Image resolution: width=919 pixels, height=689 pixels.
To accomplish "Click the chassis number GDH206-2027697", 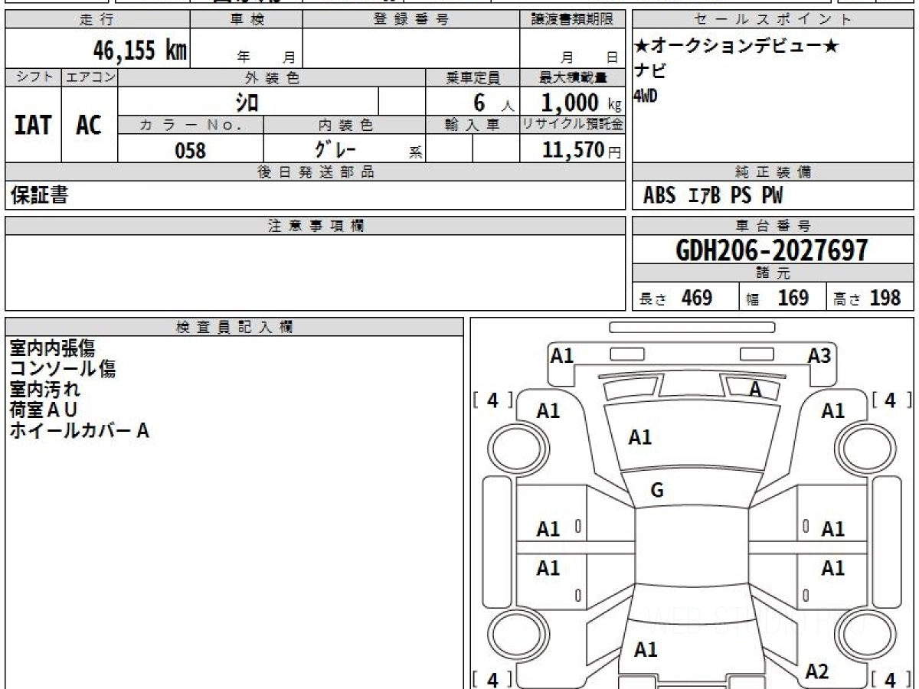I will [x=772, y=250].
